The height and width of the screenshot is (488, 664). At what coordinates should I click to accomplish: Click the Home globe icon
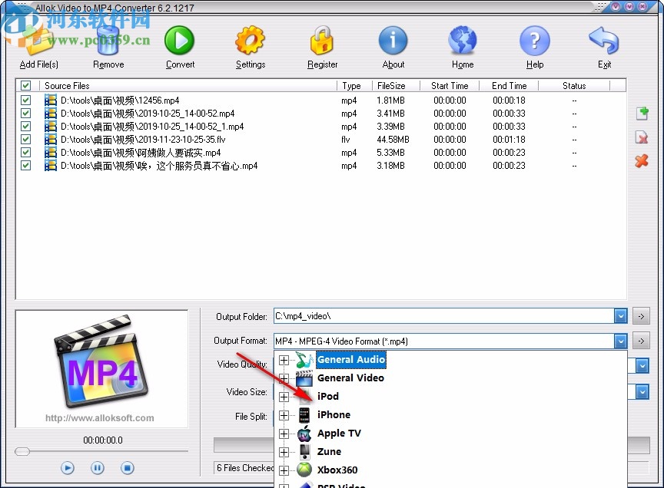pyautogui.click(x=462, y=39)
